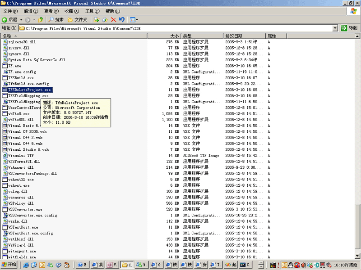Open the Back button history dropdown arrow
Image resolution: width=361 pixels, height=270 pixels.
(21, 20)
